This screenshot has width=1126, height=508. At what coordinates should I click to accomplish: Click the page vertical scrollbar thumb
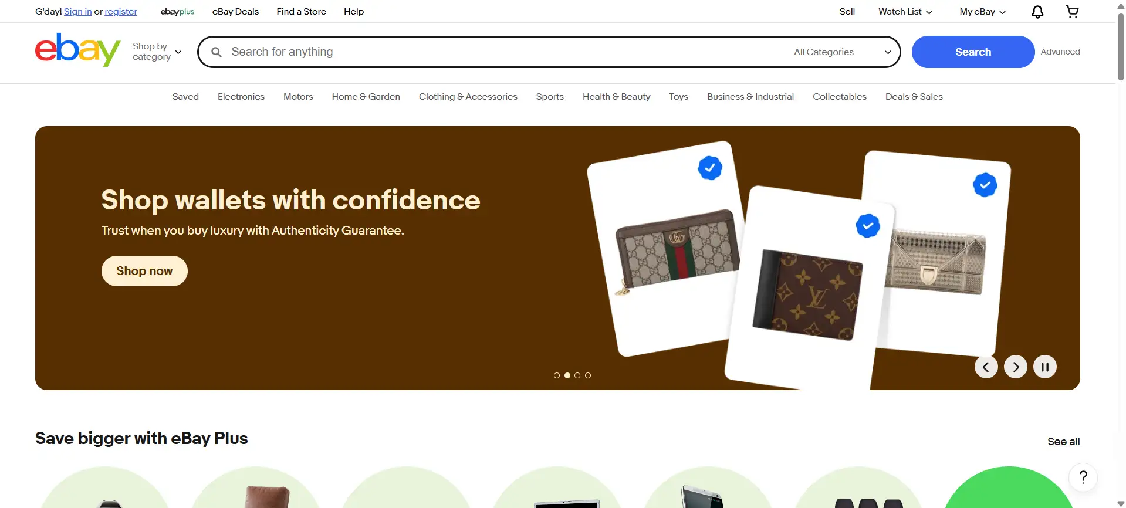(1121, 46)
